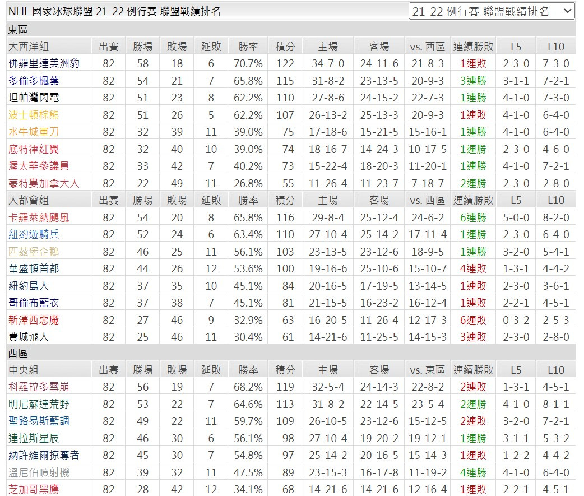
Task: Click the L10 column header in 大都會組
Action: pyautogui.click(x=556, y=200)
